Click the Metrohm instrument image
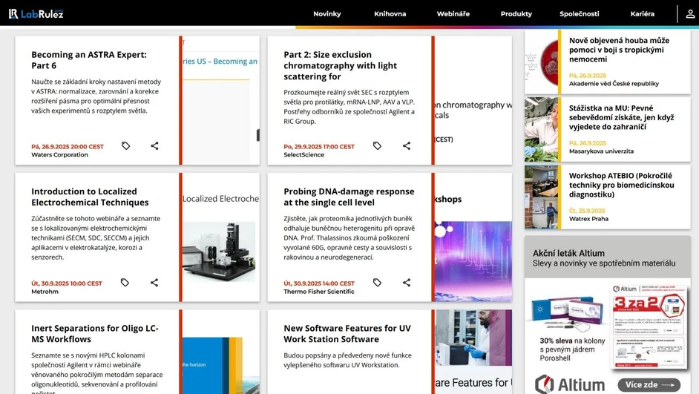This screenshot has height=394, width=699. [x=219, y=252]
